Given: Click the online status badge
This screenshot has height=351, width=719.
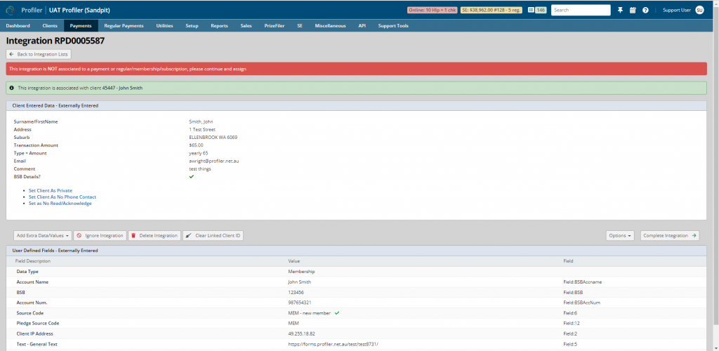Looking at the screenshot, I should (432, 10).
